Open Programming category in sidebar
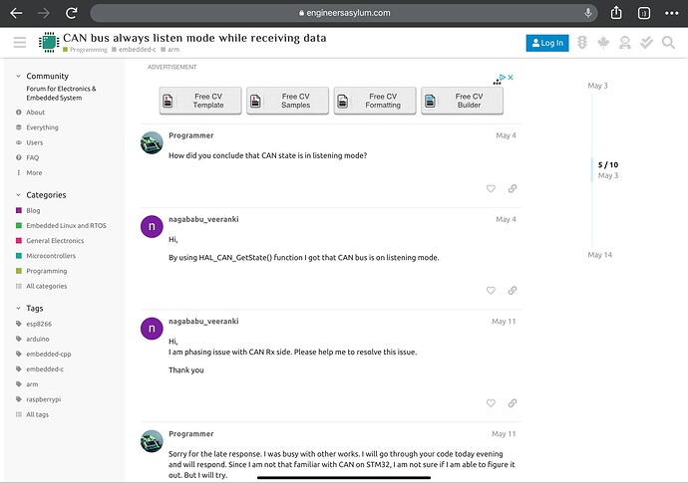 pyautogui.click(x=41, y=271)
